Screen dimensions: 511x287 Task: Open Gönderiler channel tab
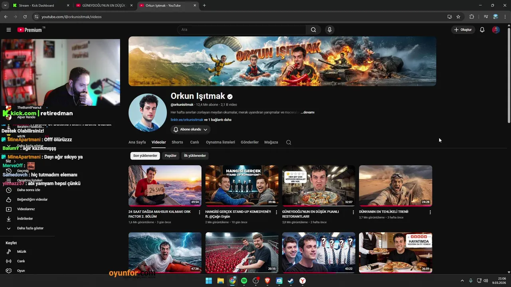(250, 142)
